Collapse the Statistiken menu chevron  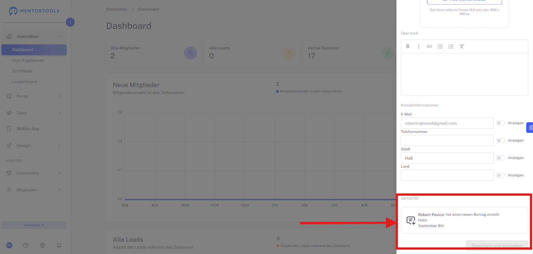pos(60,37)
